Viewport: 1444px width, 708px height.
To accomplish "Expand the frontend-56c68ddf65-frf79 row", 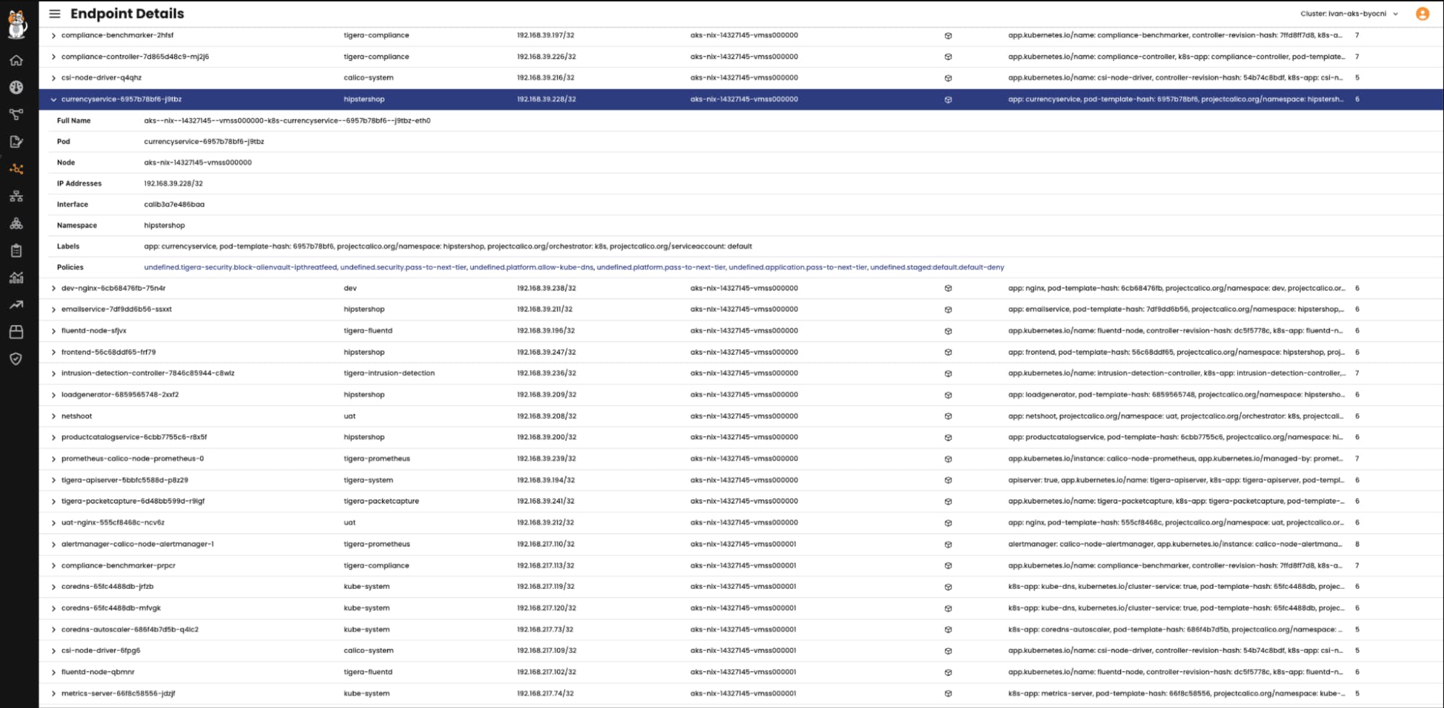I will click(x=53, y=352).
